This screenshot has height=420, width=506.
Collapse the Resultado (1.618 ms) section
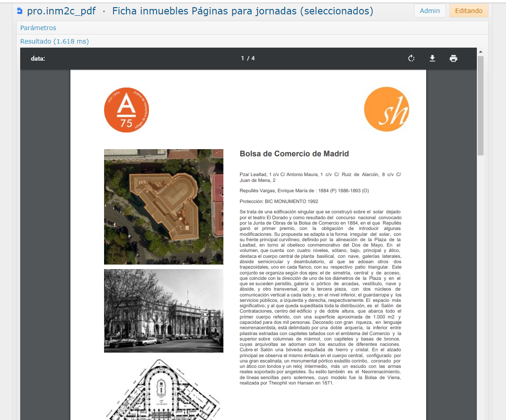[54, 41]
